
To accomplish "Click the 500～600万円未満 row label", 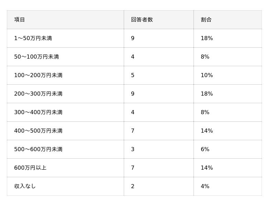I will coord(38,149).
